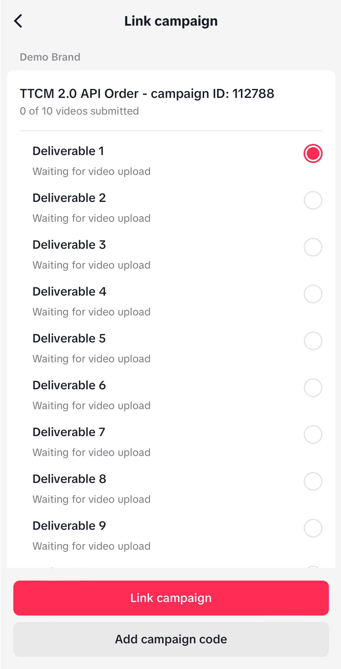This screenshot has width=341, height=669.
Task: Select the Deliverable 2 radio button
Action: (x=313, y=200)
